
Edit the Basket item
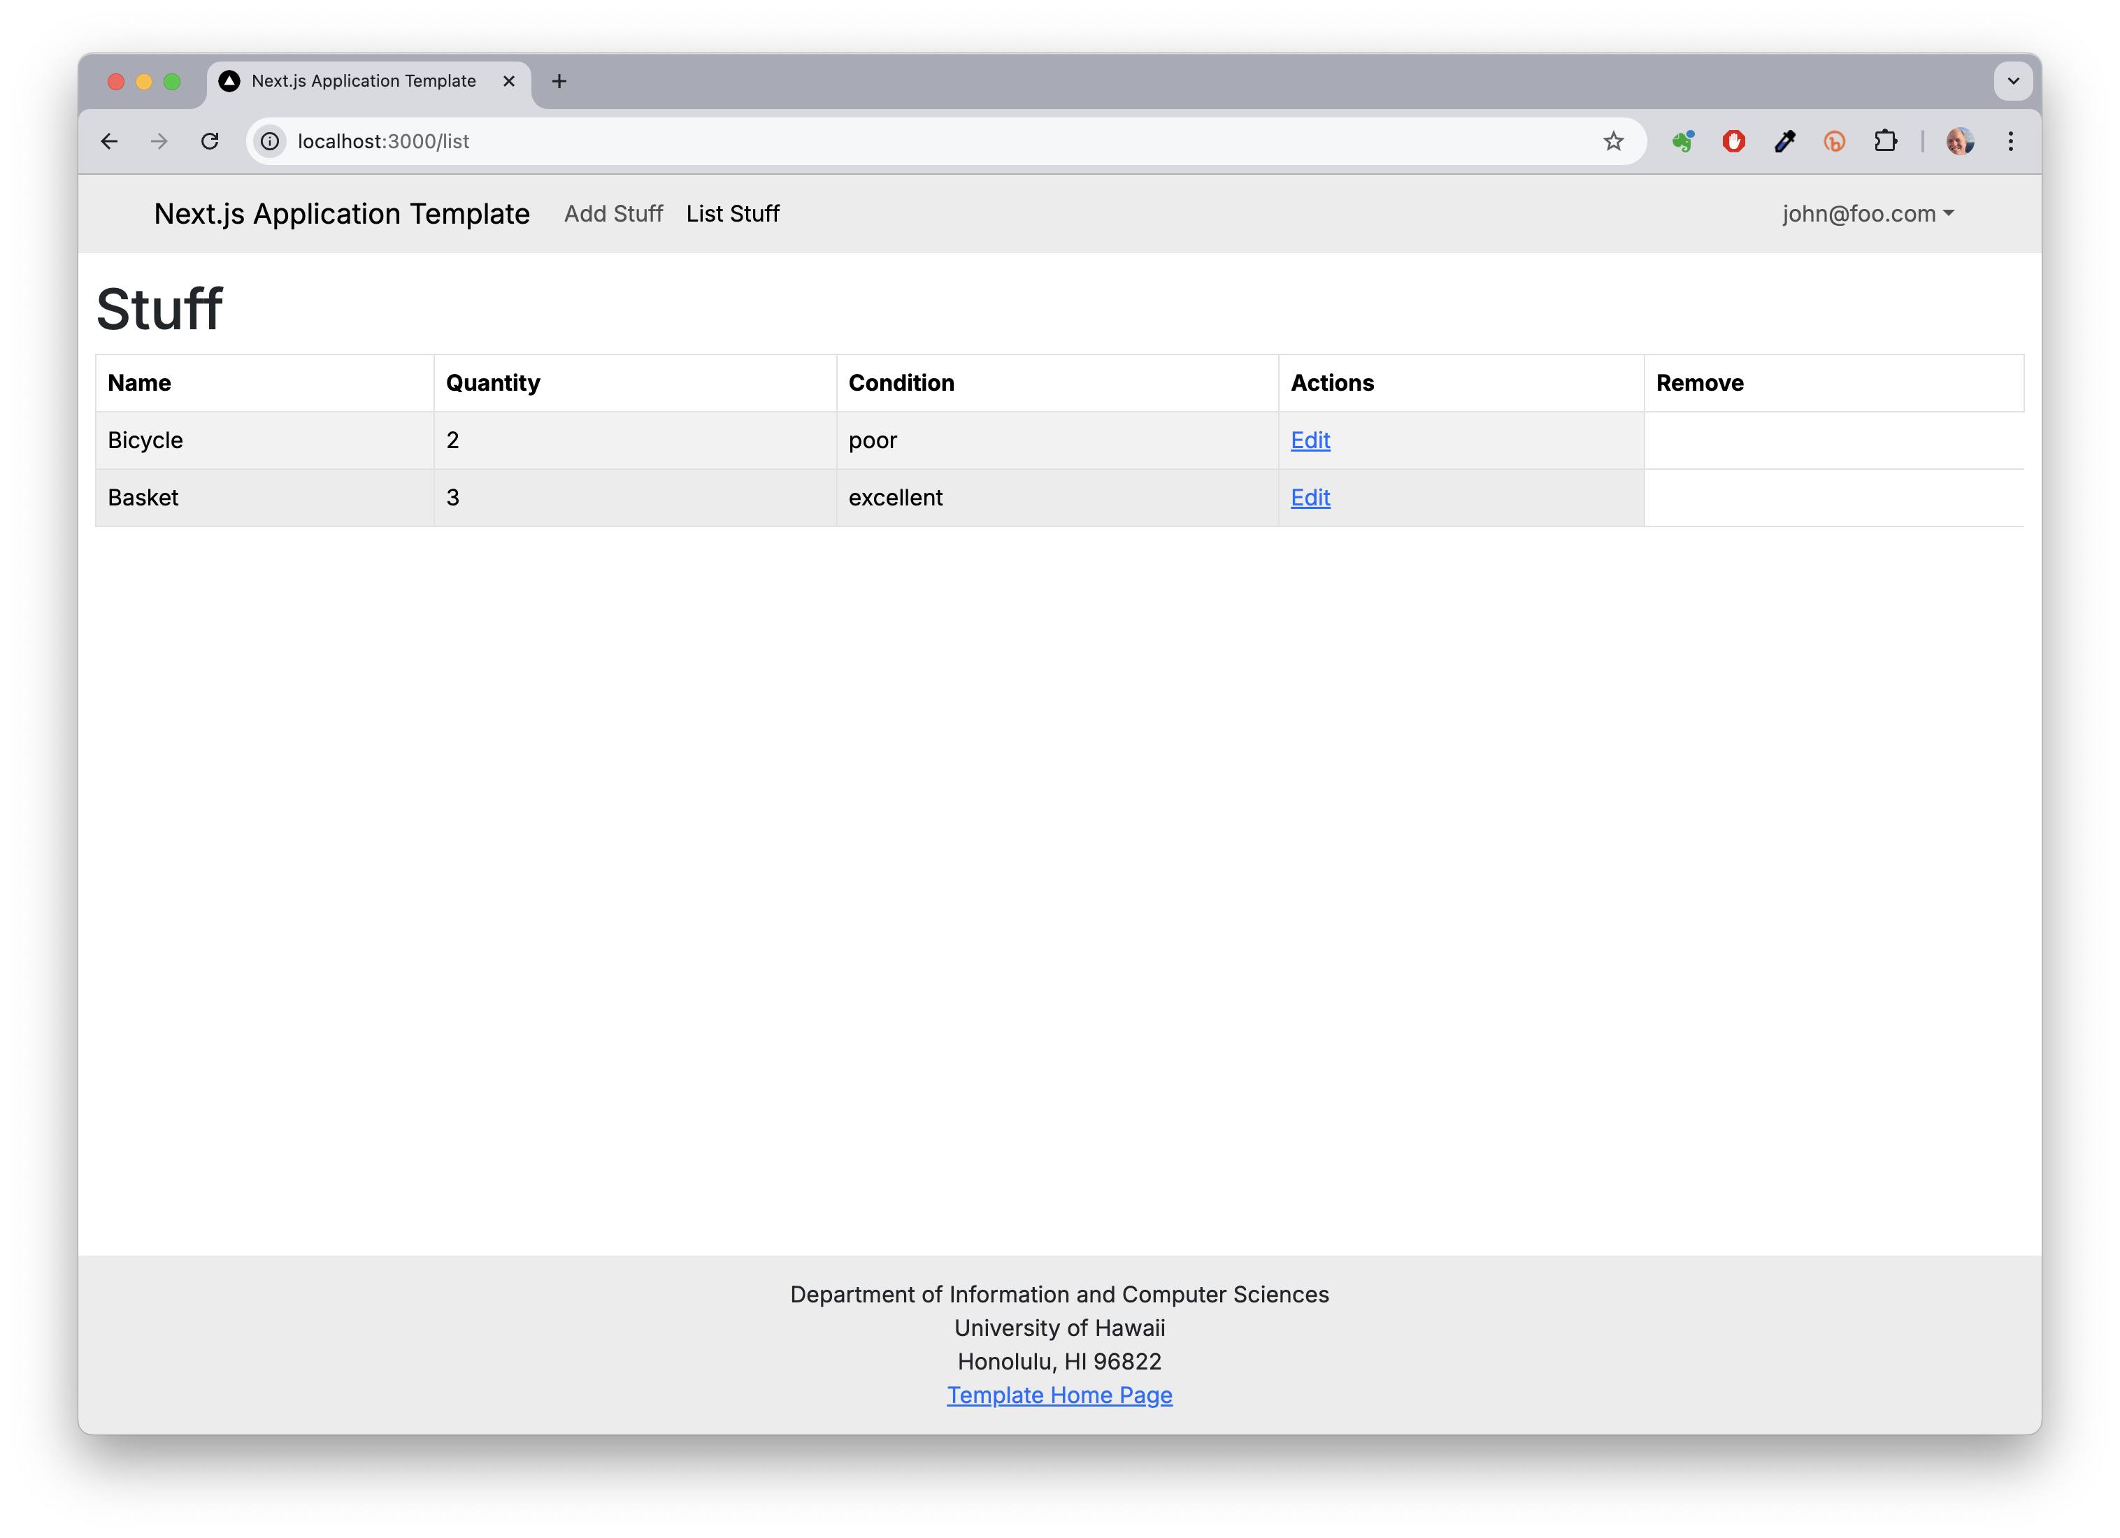[1310, 498]
